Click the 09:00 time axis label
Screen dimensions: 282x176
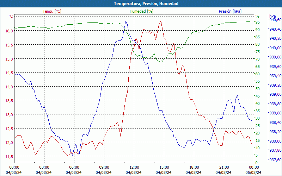[104, 168]
